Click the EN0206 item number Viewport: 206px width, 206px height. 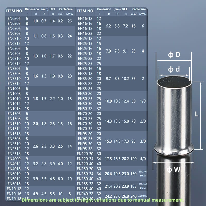click(14, 19)
